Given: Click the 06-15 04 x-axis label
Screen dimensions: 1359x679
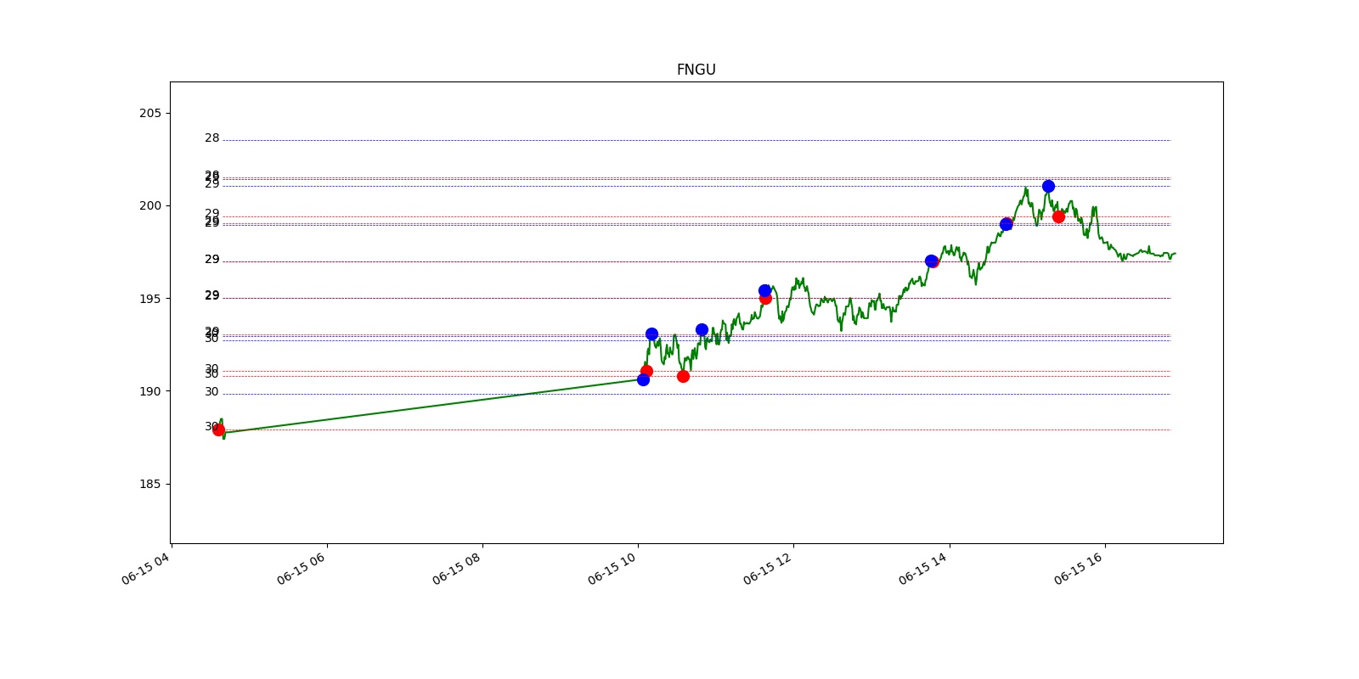Looking at the screenshot, I should tap(147, 569).
